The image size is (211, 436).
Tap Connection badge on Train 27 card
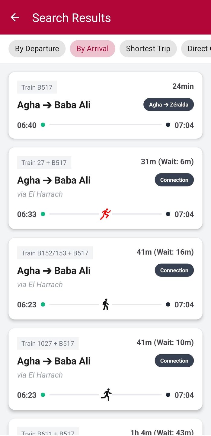174,180
